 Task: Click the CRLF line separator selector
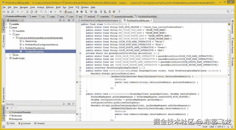[x=213, y=127]
